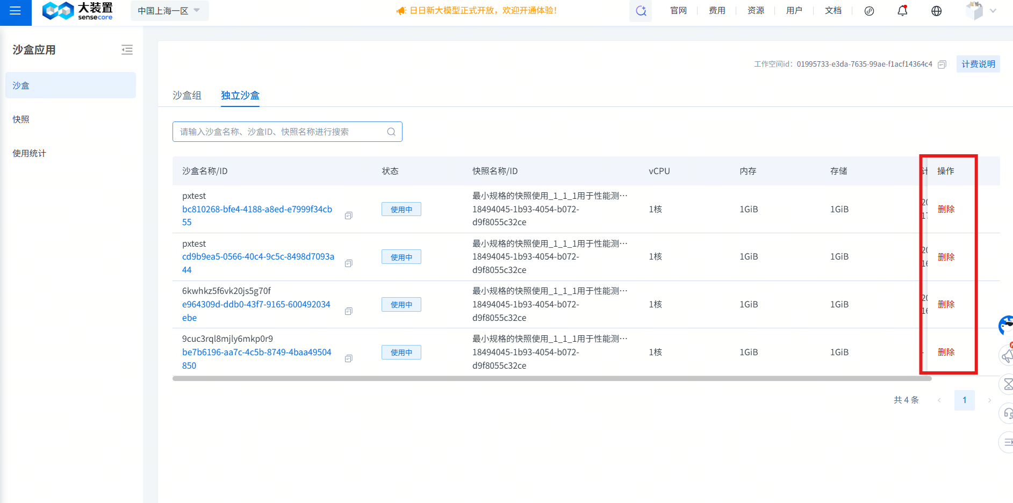Open the notification bell
The width and height of the screenshot is (1013, 503).
(902, 11)
